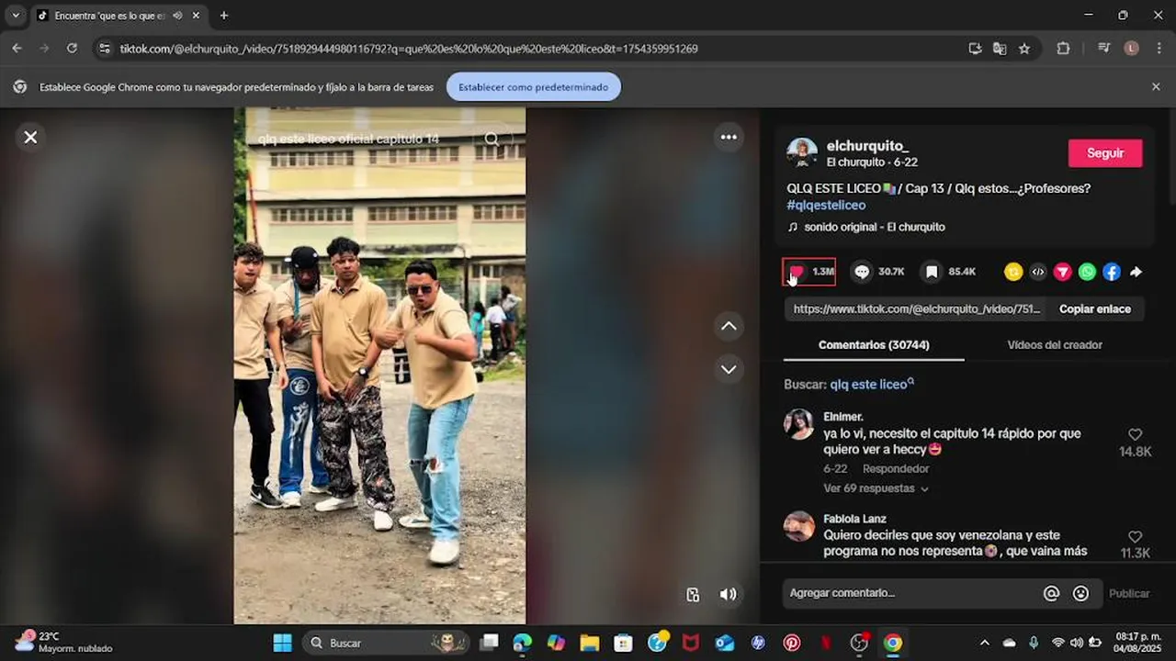This screenshot has height=661, width=1176.
Task: Reload the TikTok page
Action: 72,49
